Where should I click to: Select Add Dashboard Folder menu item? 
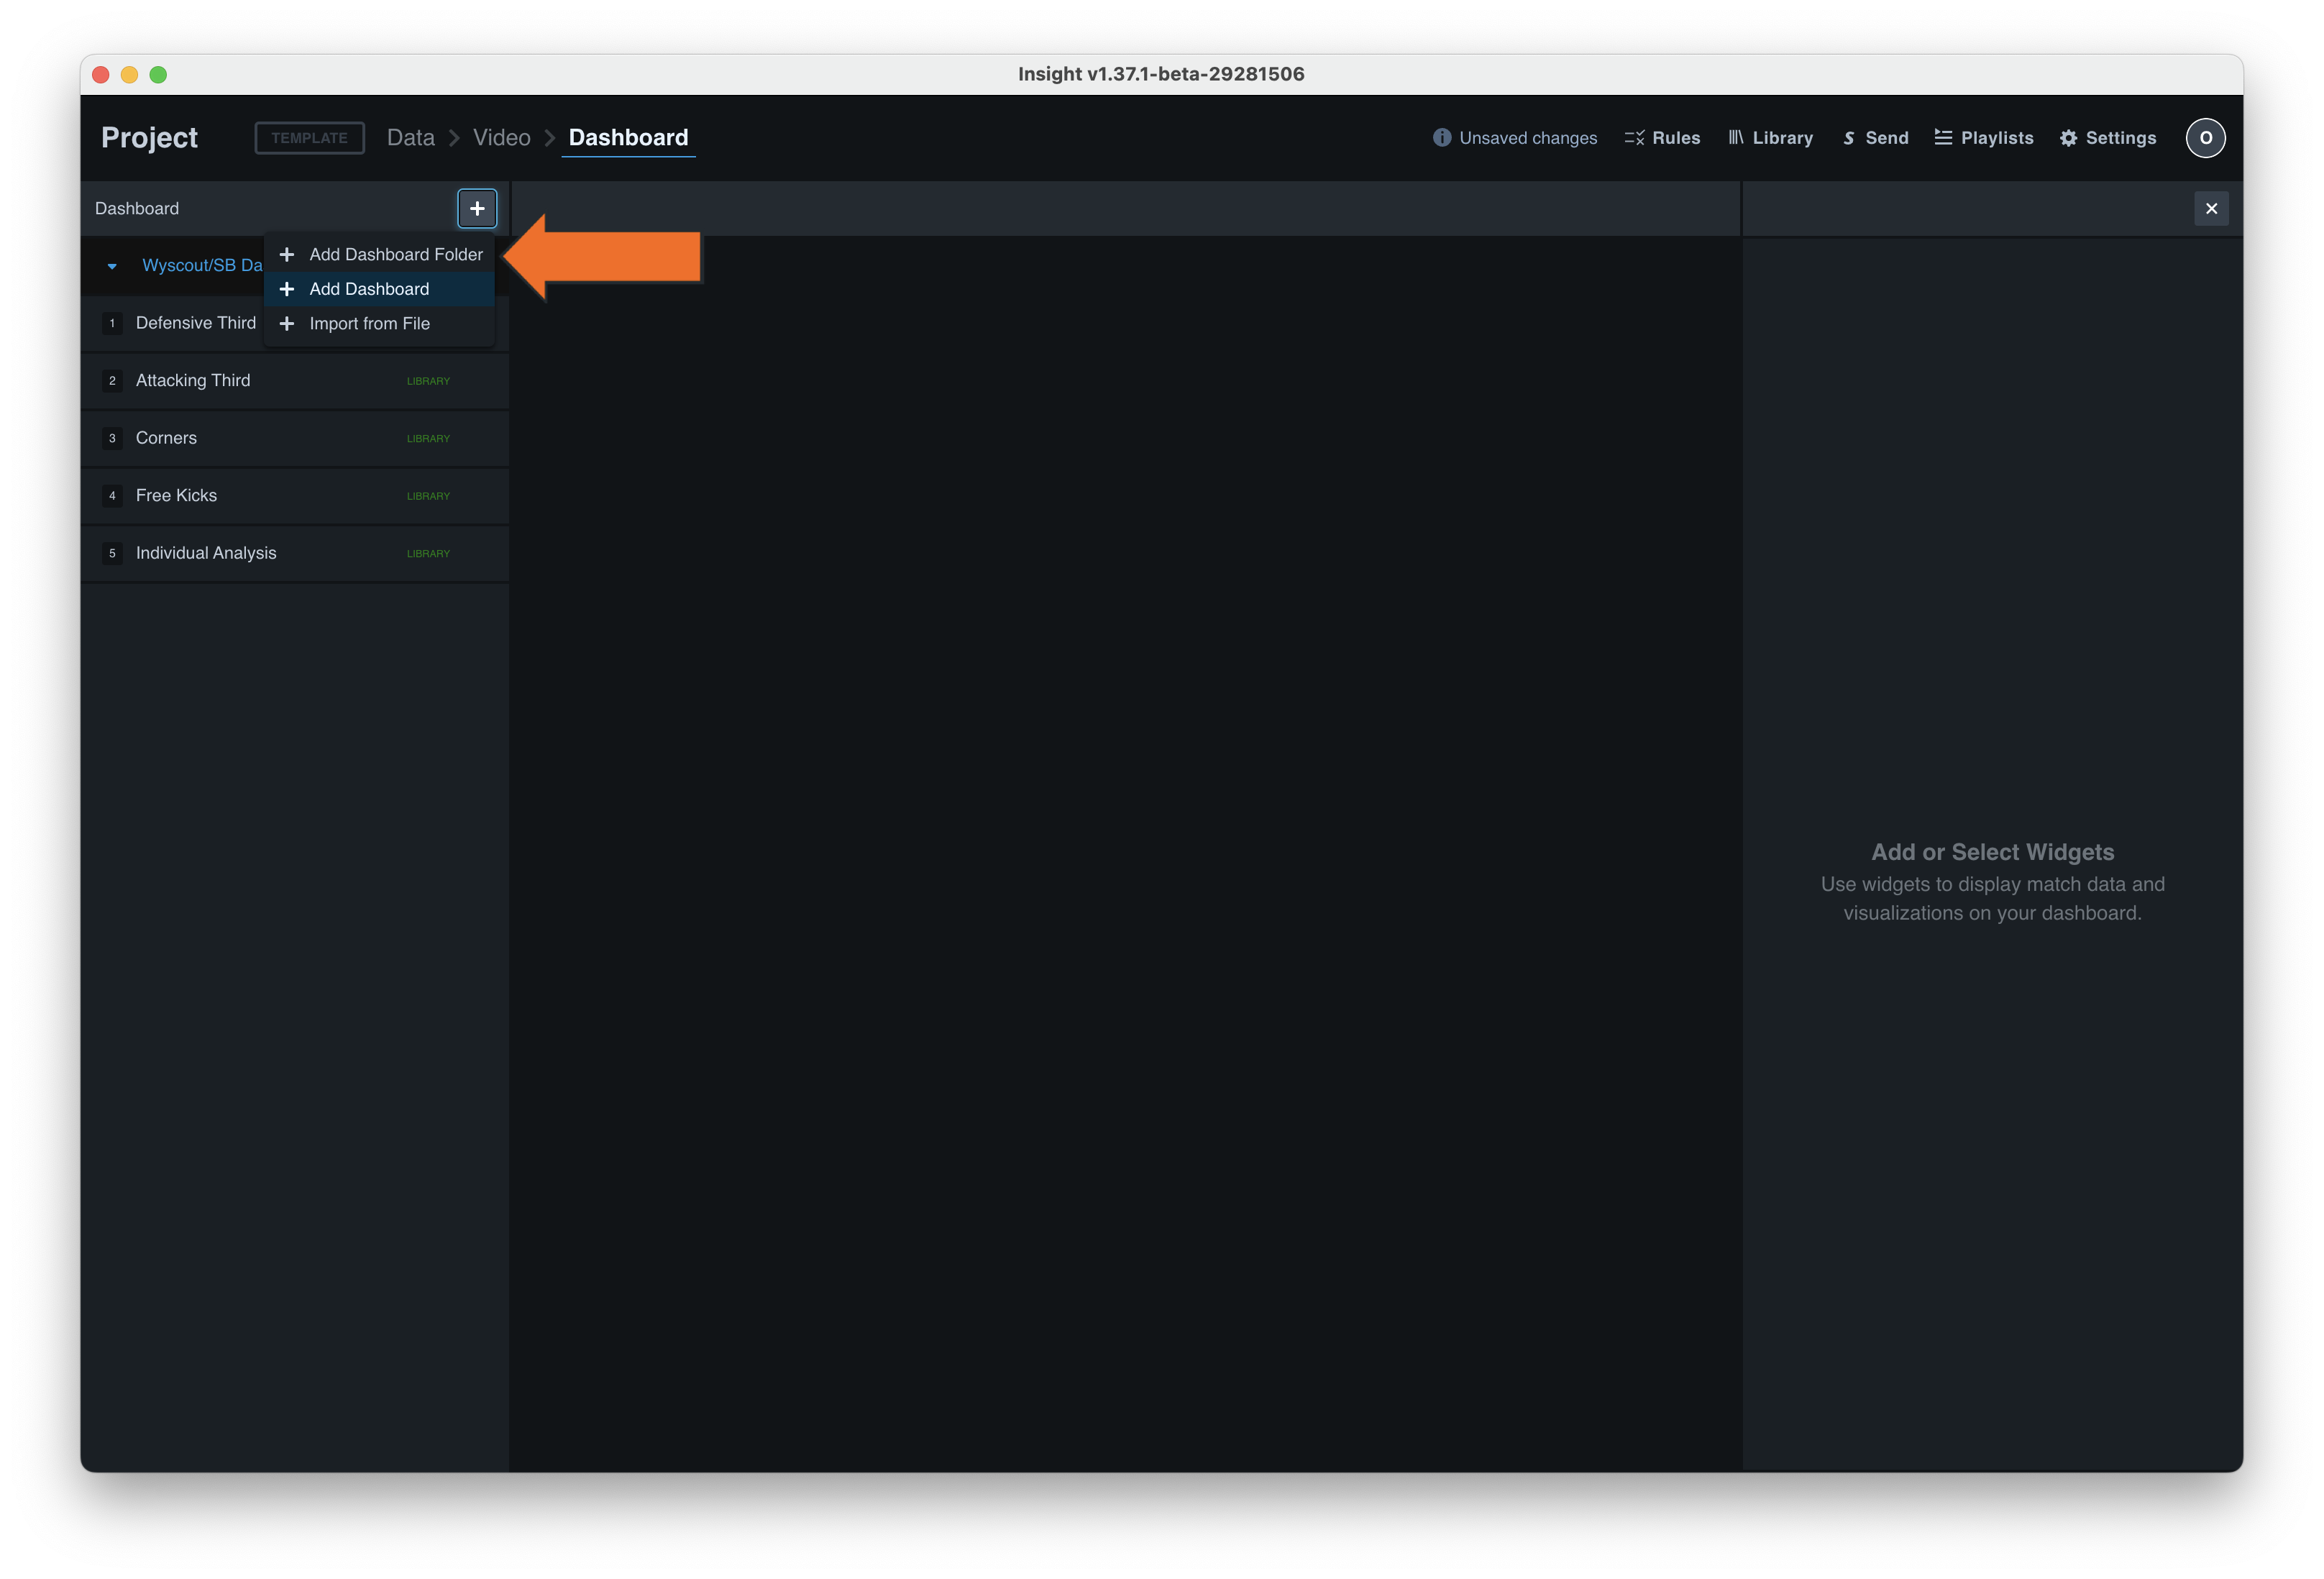coord(380,254)
